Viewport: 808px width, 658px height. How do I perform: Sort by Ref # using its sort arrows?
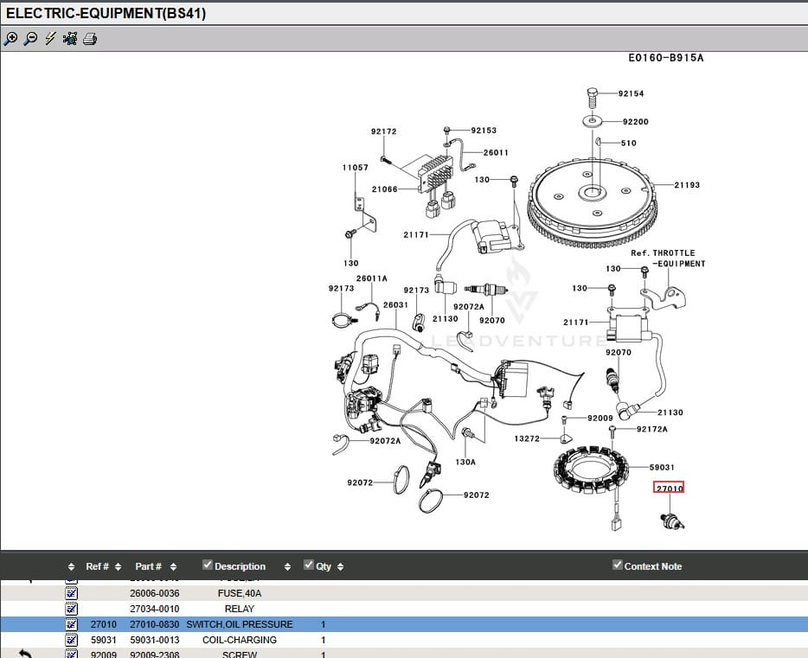(118, 567)
